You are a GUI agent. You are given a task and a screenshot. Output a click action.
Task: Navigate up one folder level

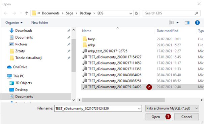pos(27,13)
